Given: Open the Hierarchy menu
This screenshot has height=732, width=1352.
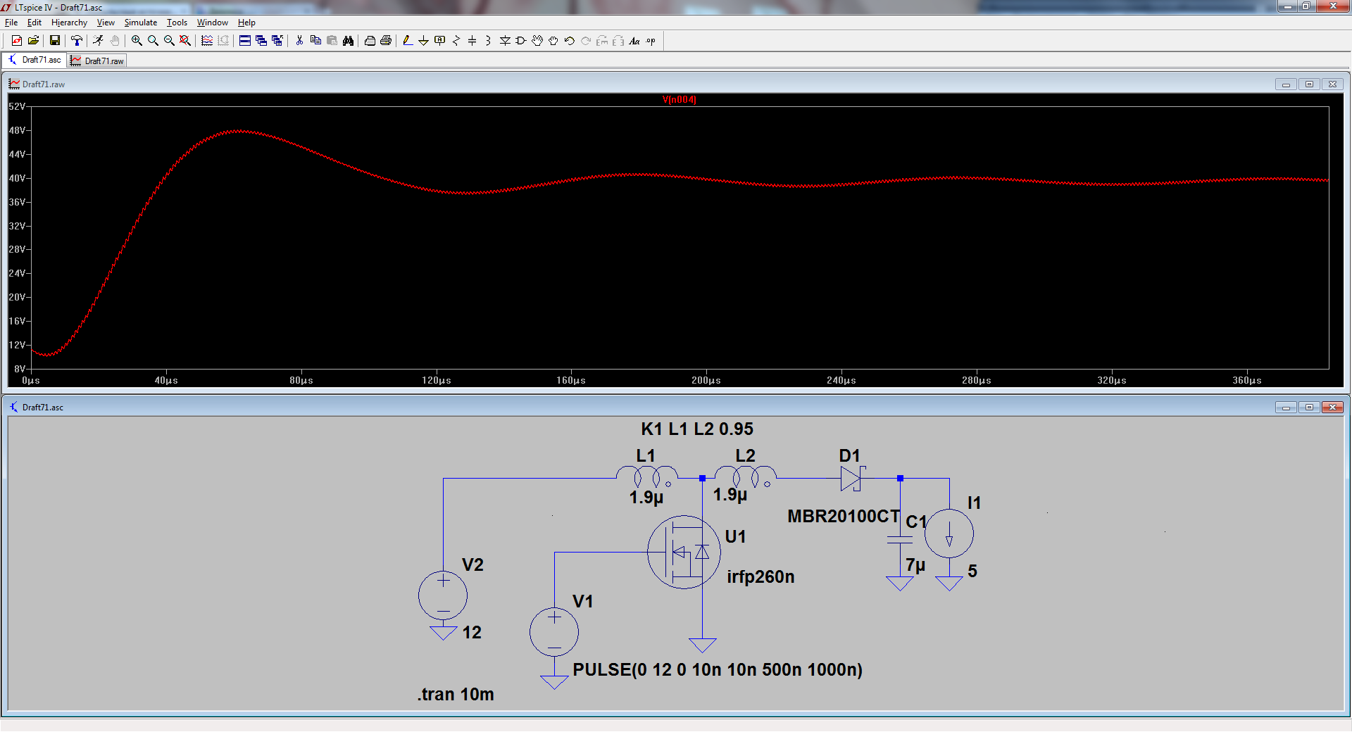Looking at the screenshot, I should (69, 23).
